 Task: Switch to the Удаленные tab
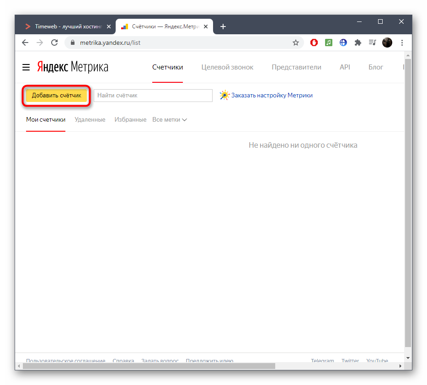tap(90, 120)
